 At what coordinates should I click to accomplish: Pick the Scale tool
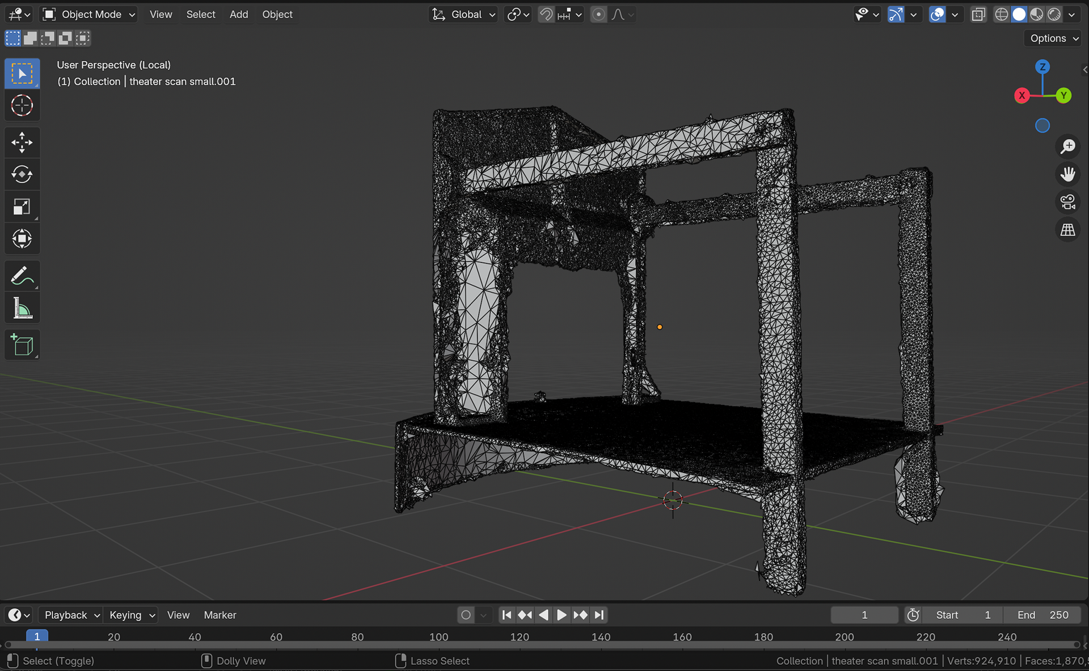point(22,206)
